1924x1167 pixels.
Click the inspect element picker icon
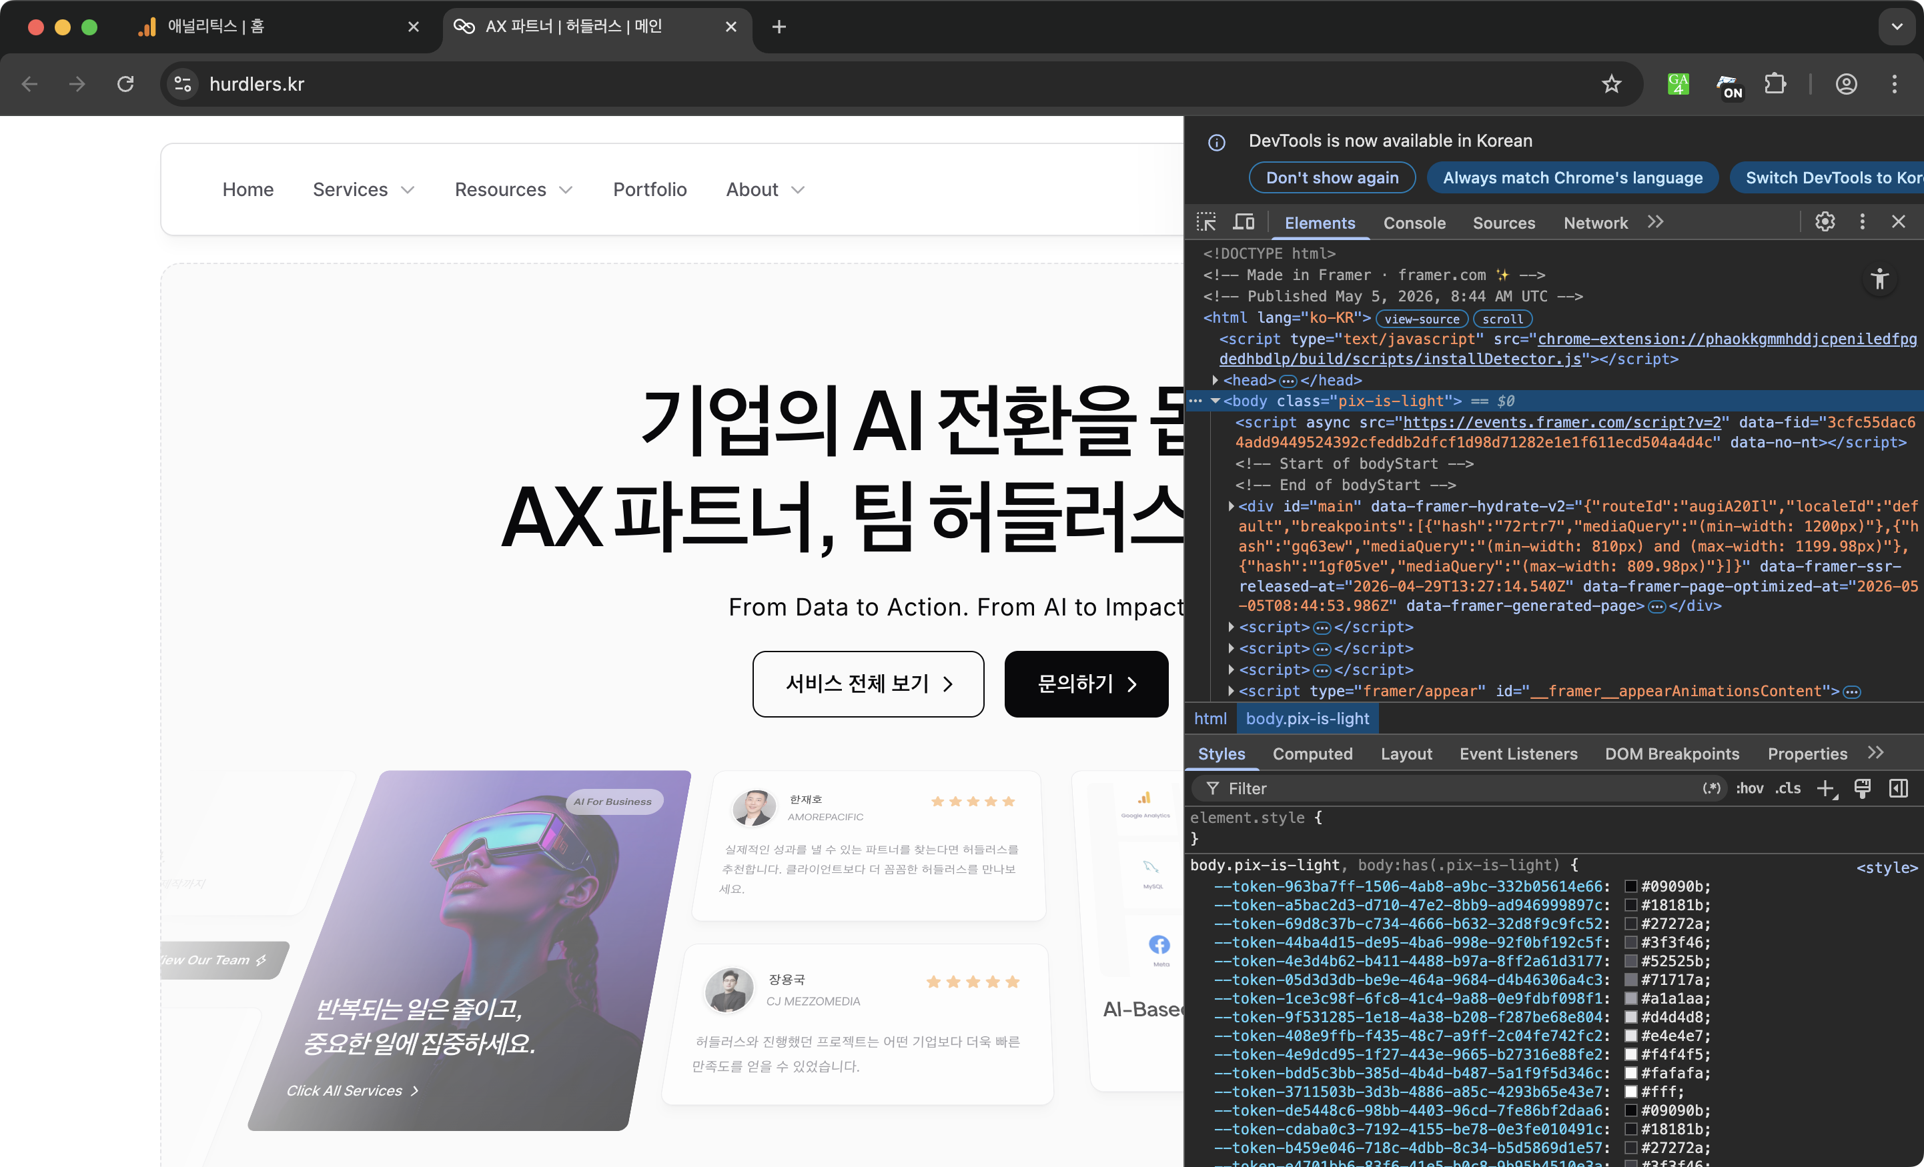(1206, 223)
